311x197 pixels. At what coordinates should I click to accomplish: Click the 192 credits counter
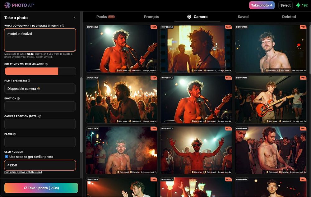coord(305,5)
